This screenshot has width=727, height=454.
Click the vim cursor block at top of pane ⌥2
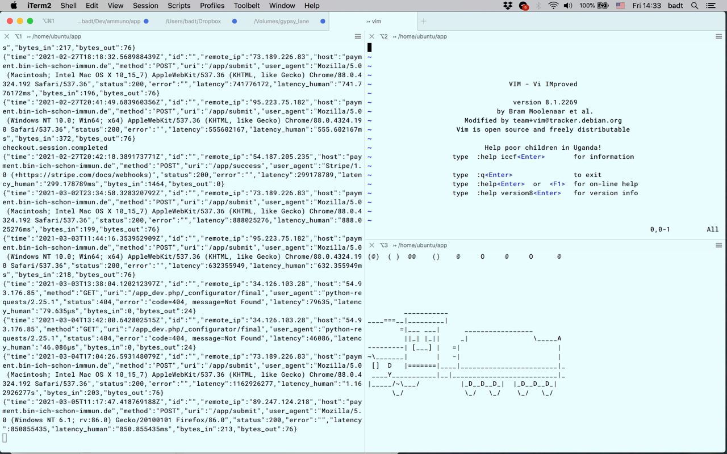[x=369, y=48]
